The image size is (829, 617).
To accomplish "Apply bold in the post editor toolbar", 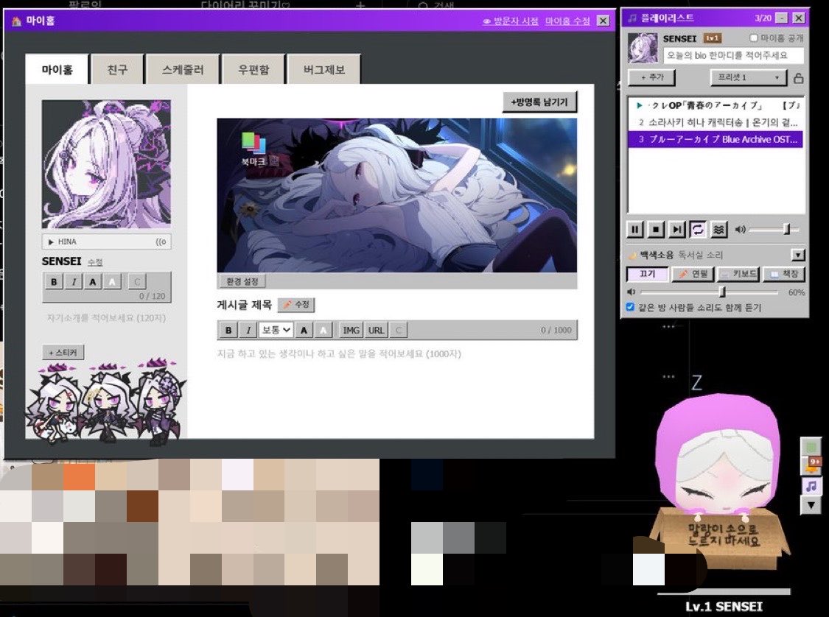I will [228, 330].
